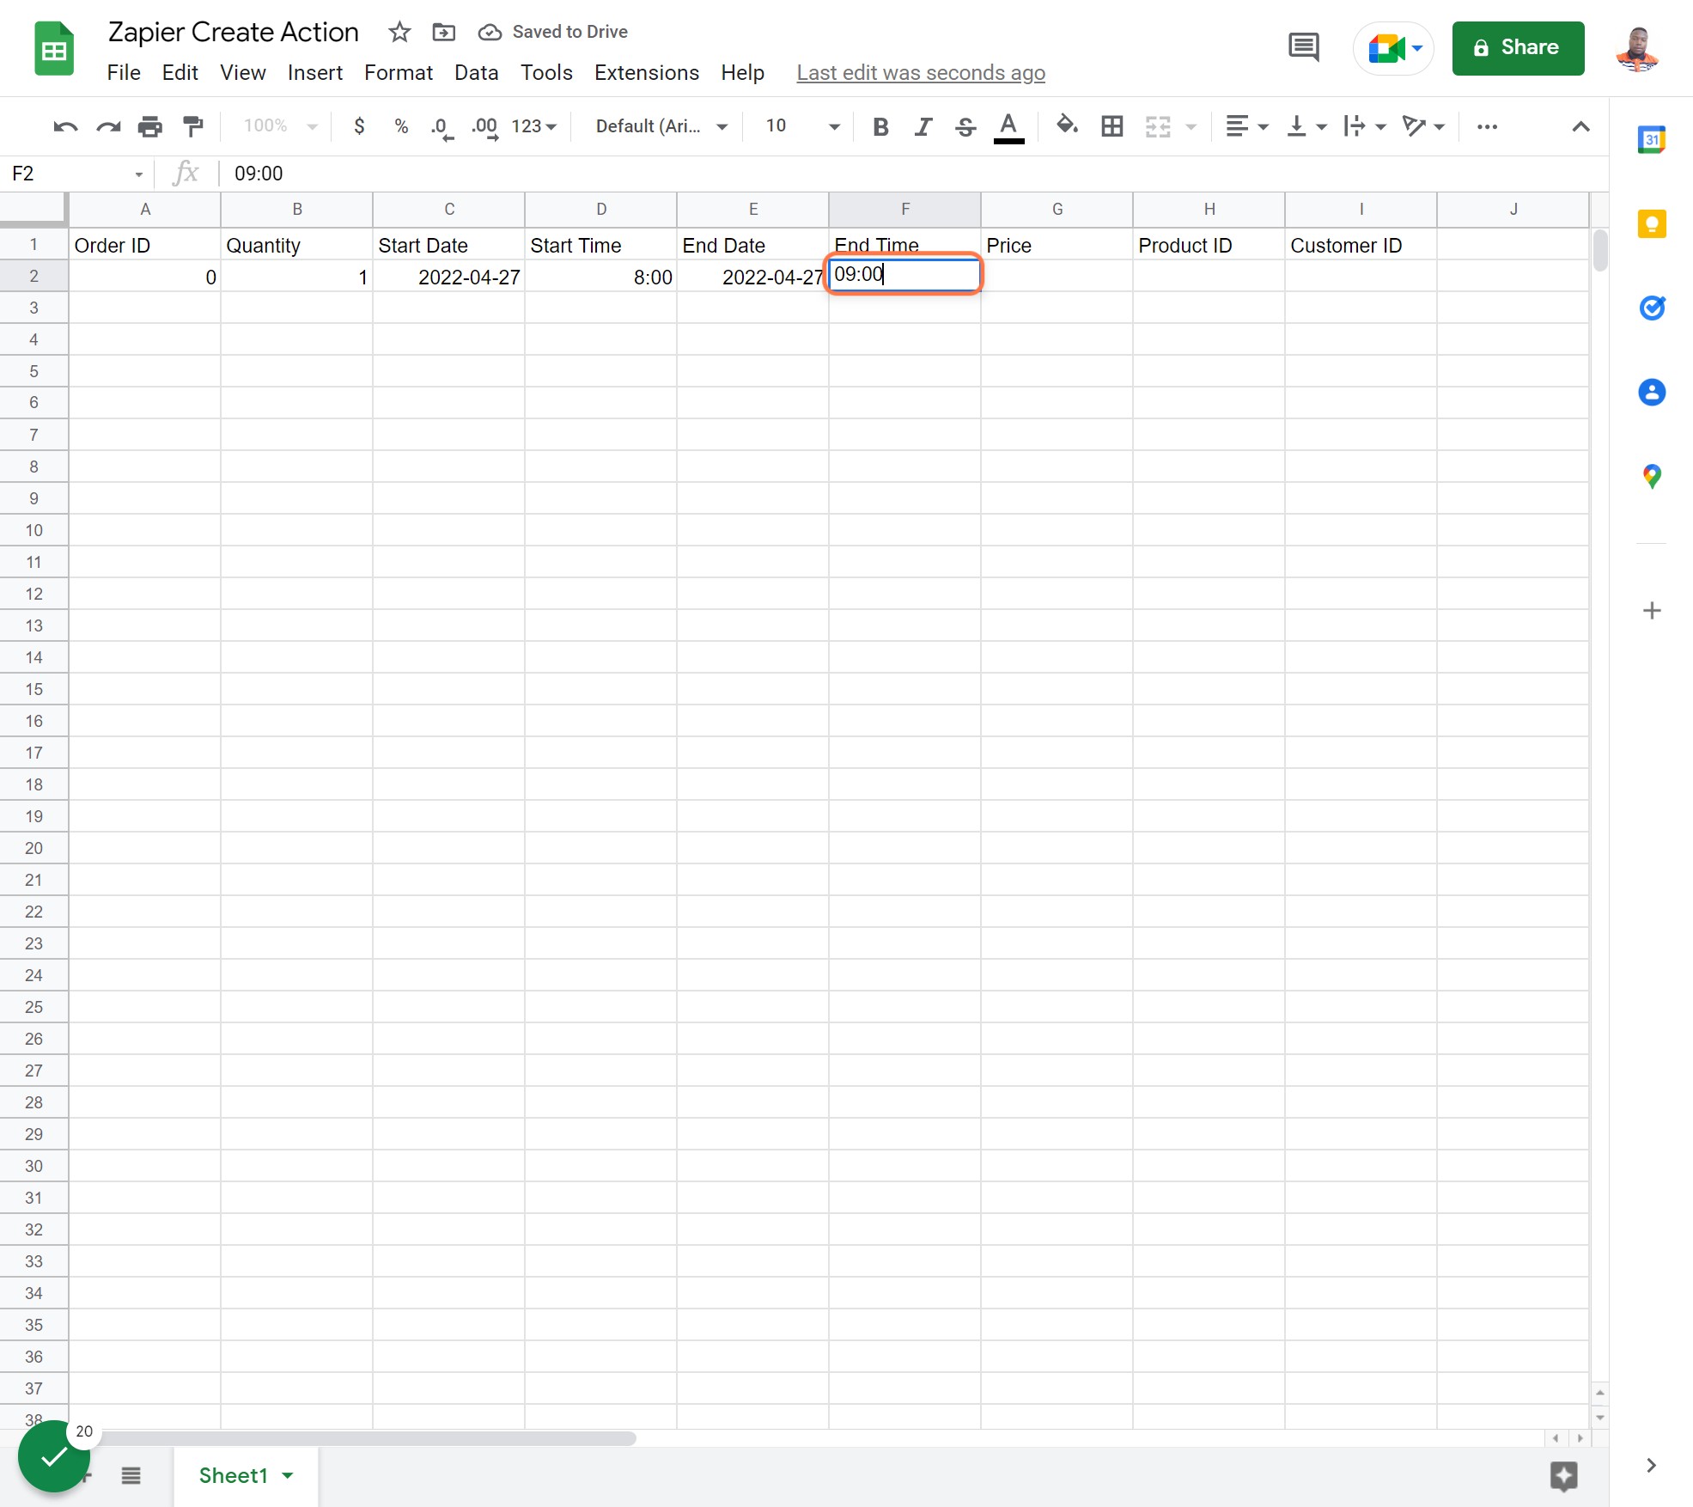Click the Name box showing F2

(x=76, y=174)
